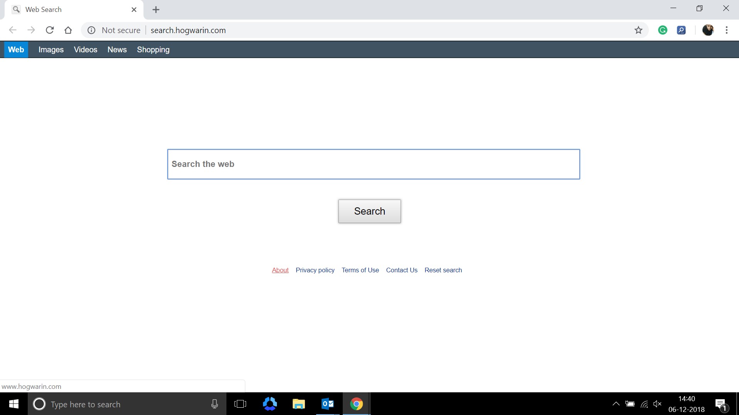Open the browser home page

68,30
